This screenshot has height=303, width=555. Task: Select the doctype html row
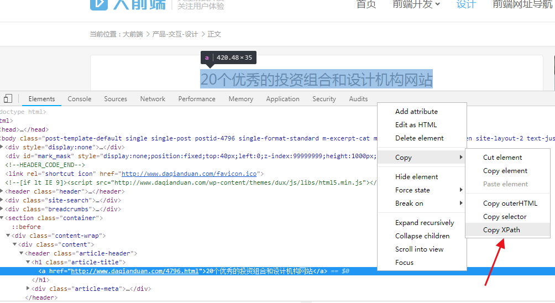coord(23,112)
